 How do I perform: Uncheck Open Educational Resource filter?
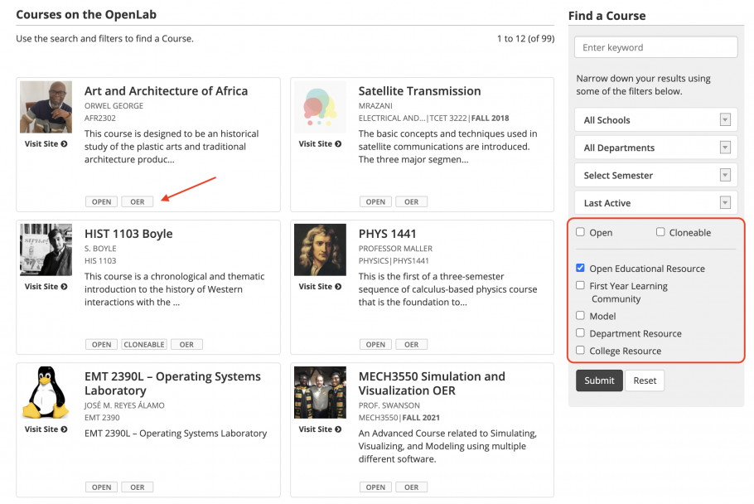[x=580, y=268]
